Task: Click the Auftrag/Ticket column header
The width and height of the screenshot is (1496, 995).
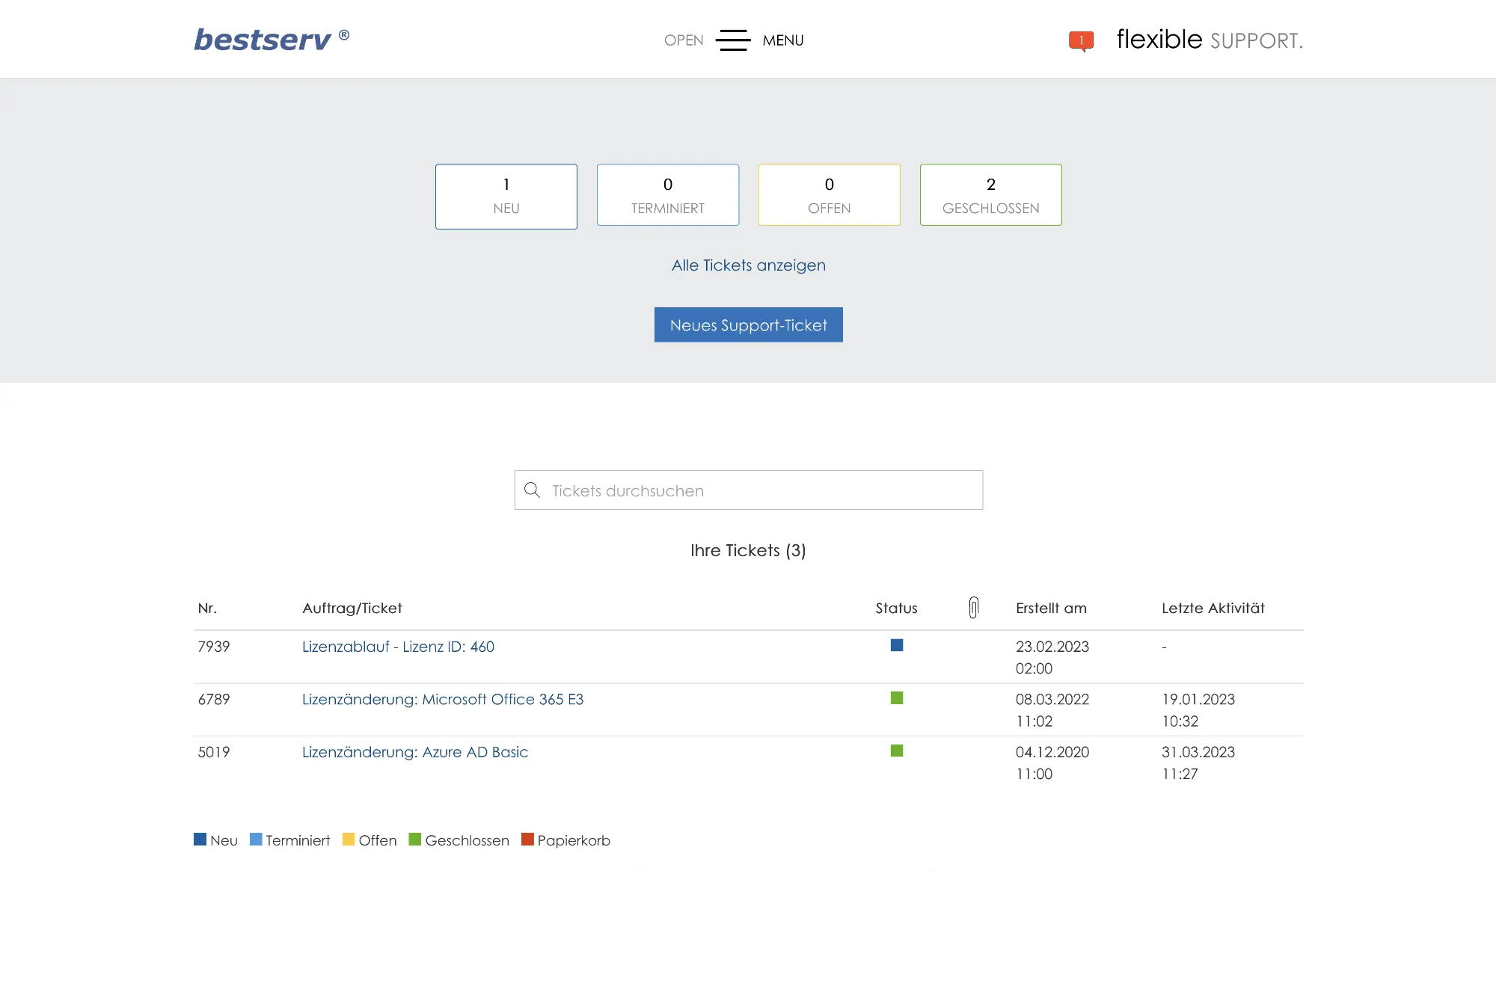Action: point(352,609)
